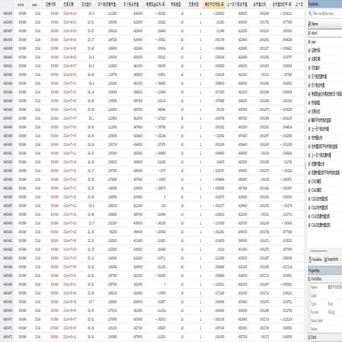The height and width of the screenshot is (342, 342).
Task: Uncheck the CSAD总市值加权 checkbox
Action: [x=309, y=208]
